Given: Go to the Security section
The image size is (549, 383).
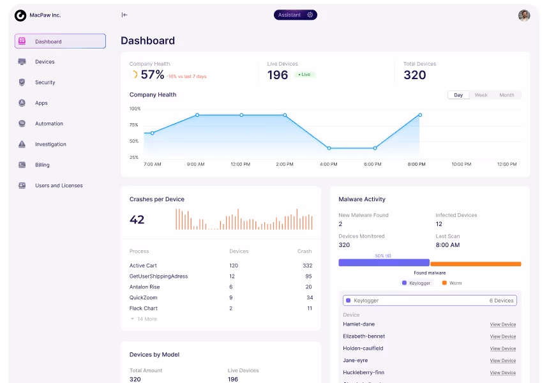Looking at the screenshot, I should coord(45,82).
